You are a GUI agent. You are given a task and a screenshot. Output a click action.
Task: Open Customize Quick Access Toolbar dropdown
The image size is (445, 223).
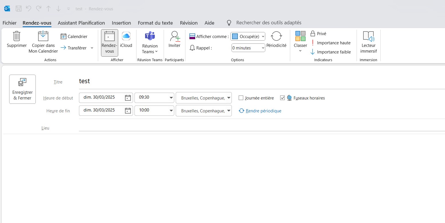[x=68, y=9]
